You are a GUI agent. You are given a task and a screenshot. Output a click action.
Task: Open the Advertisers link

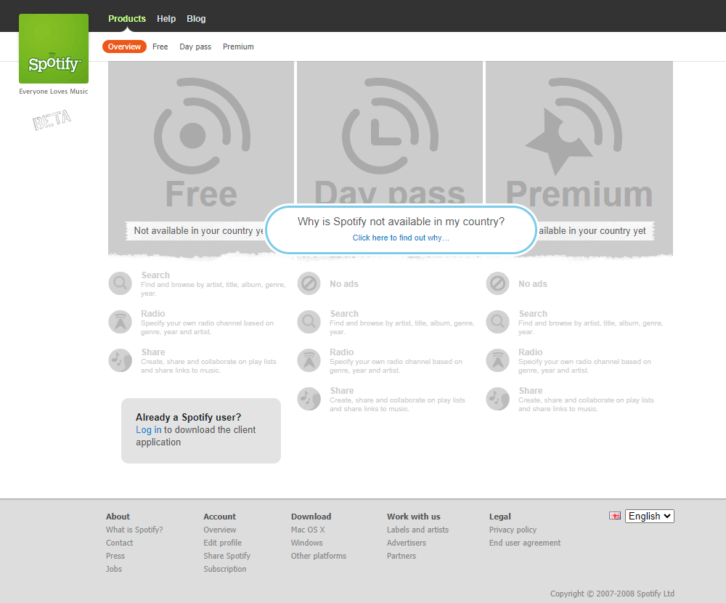coord(407,543)
